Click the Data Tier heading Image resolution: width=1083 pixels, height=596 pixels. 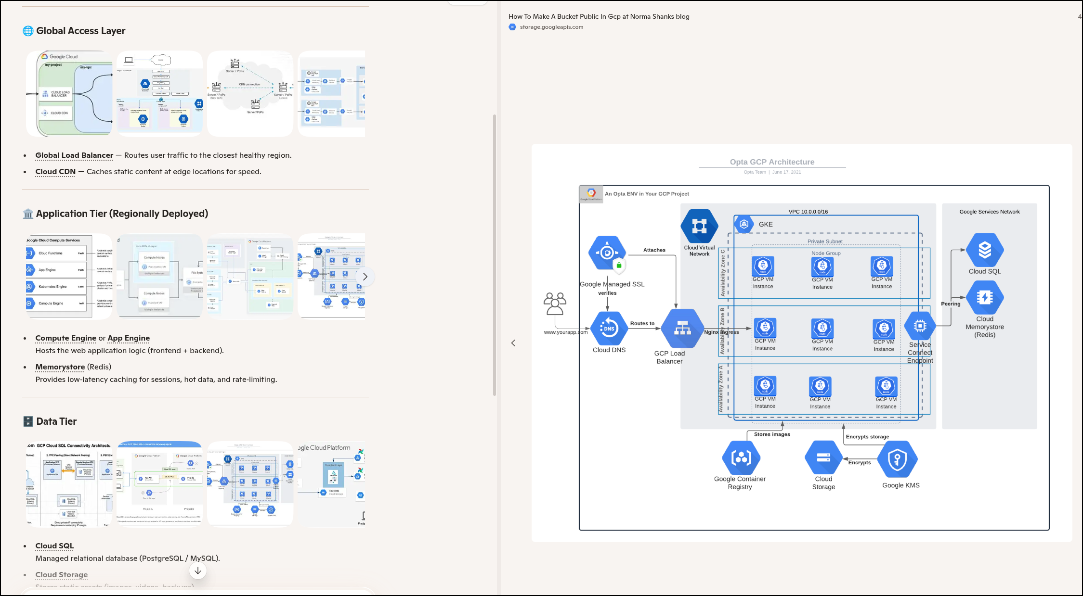coord(56,421)
